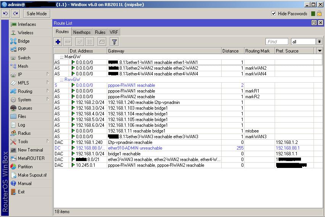Expand the Routing submenu

[x=31, y=91]
